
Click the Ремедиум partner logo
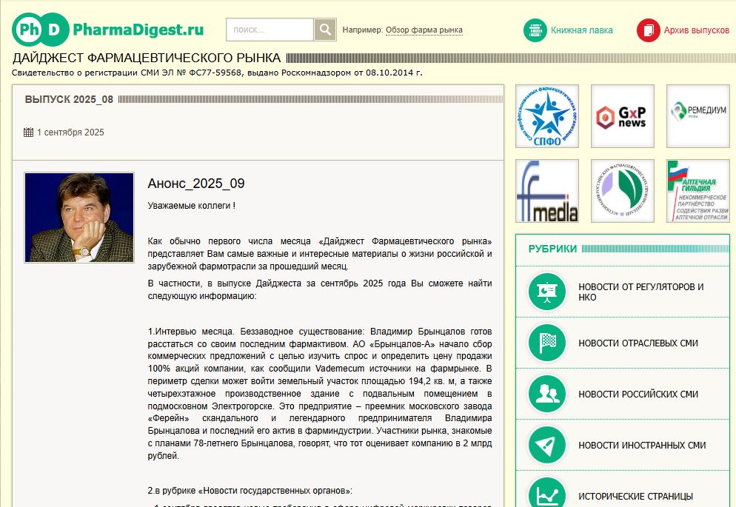[697, 116]
